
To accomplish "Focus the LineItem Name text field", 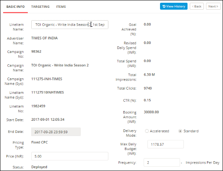I will (x=70, y=25).
